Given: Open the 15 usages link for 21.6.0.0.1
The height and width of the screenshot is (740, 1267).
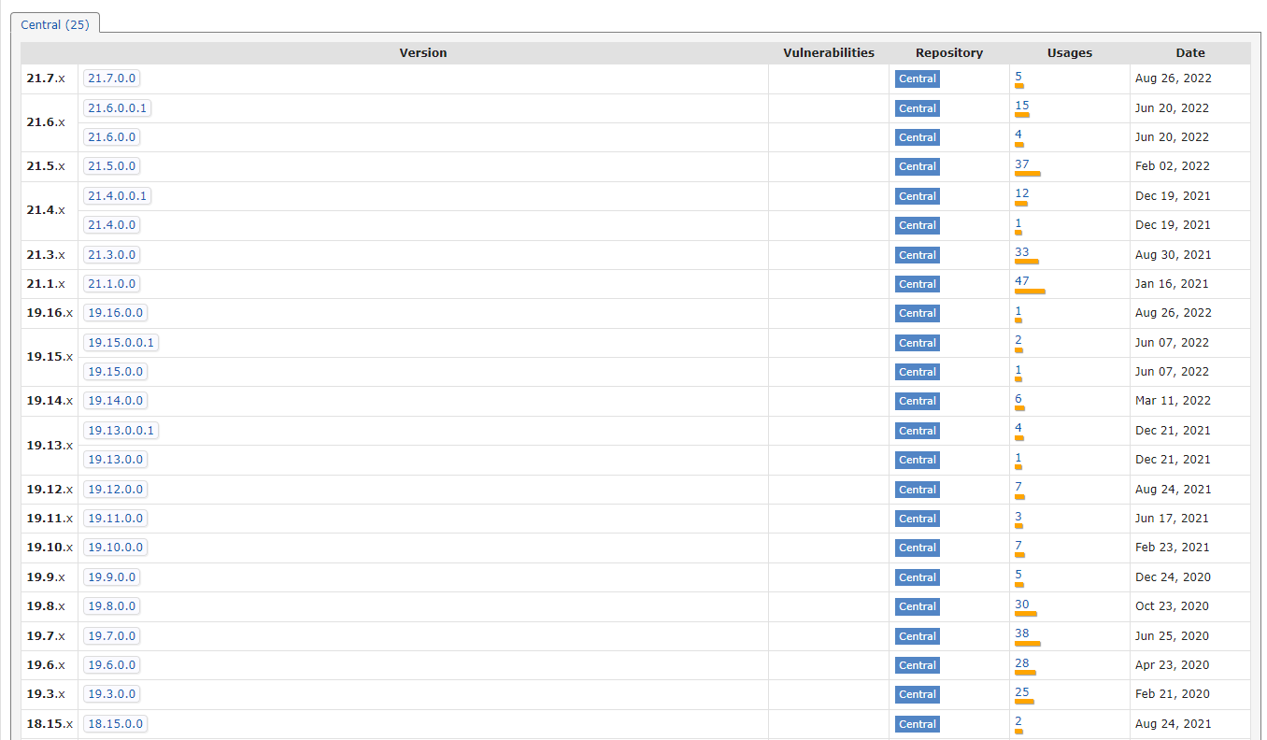Looking at the screenshot, I should tap(1022, 106).
